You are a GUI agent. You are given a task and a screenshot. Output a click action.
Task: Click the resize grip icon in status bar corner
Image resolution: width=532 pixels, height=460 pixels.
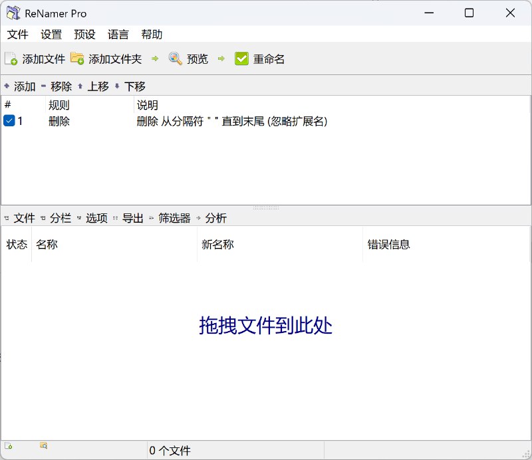click(x=526, y=454)
